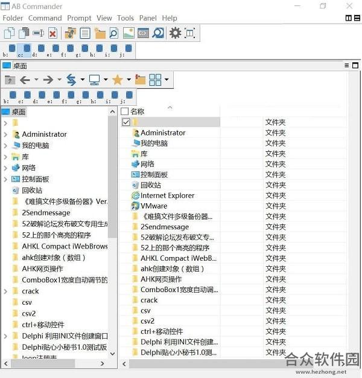Expand the 网络 tree node
The height and width of the screenshot is (378, 362).
[x=5, y=168]
